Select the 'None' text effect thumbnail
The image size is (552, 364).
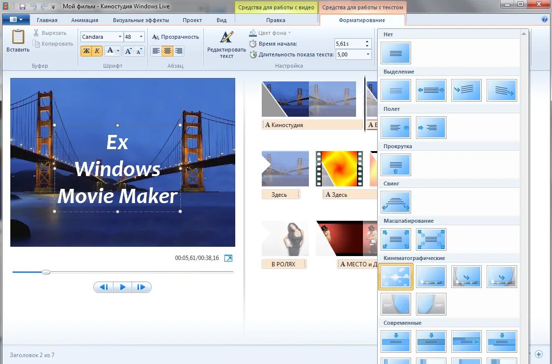396,53
